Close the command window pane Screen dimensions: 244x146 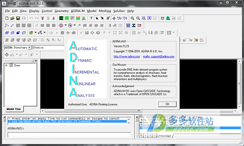click(x=4, y=117)
